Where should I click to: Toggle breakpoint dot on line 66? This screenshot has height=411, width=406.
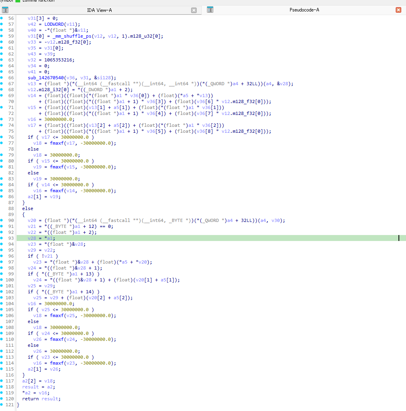click(2, 78)
